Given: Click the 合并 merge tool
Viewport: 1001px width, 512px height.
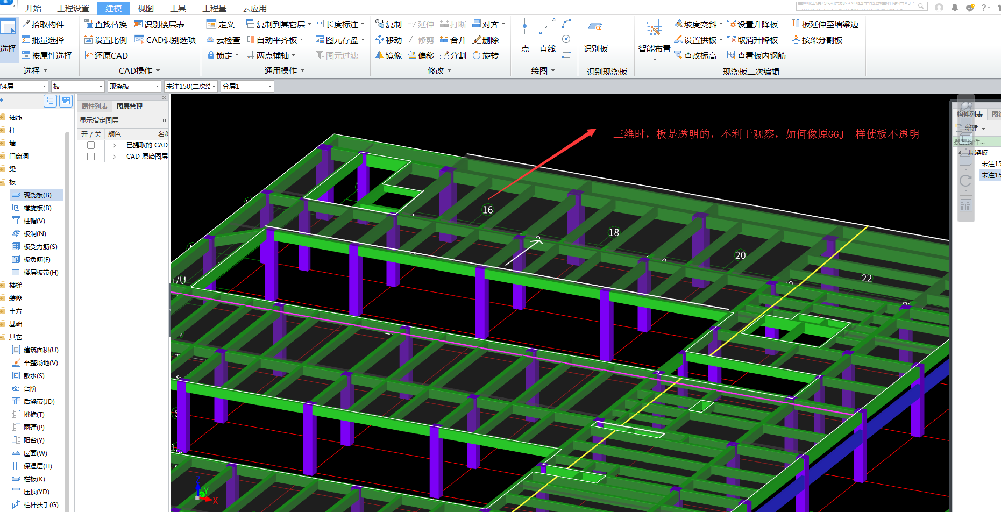Looking at the screenshot, I should tap(453, 40).
